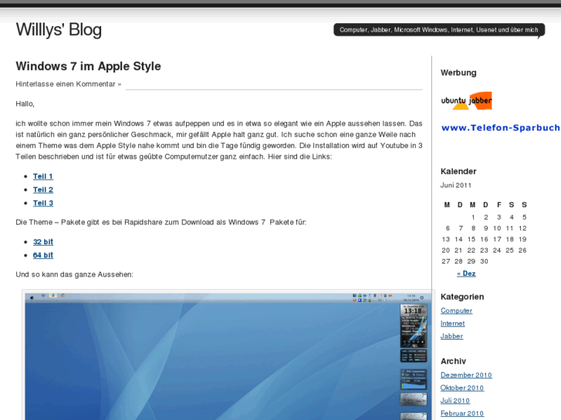This screenshot has width=561, height=420.
Task: Open the Windows 7 im Apple Style post title
Action: click(89, 66)
